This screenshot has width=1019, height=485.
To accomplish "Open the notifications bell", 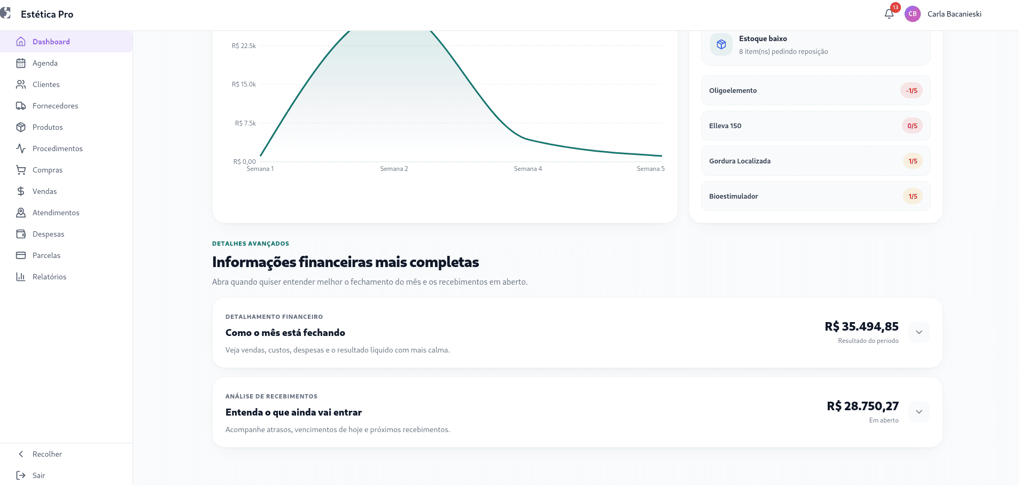I will (889, 14).
